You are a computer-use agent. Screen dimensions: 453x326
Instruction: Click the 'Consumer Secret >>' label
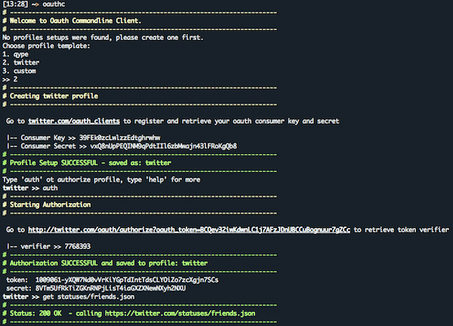(x=54, y=146)
